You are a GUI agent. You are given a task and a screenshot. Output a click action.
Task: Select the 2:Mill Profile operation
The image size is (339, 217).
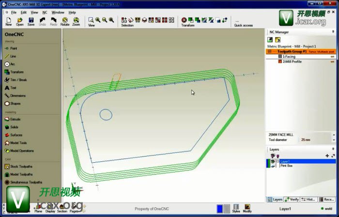(292, 62)
